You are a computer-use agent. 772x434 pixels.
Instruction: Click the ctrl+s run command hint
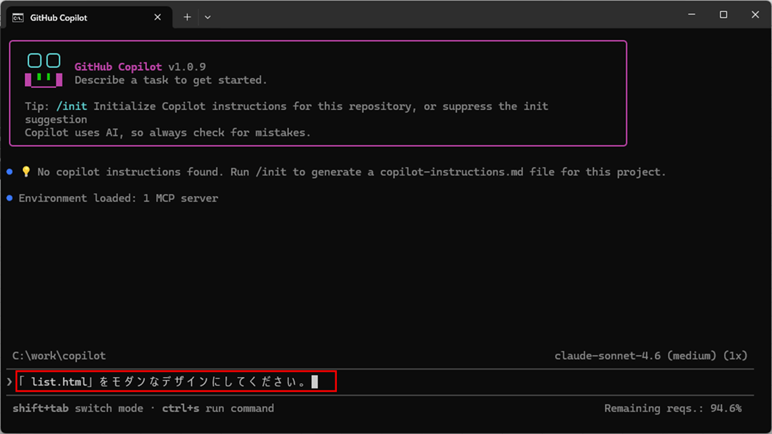(218, 408)
